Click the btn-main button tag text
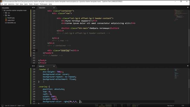 (90, 28)
